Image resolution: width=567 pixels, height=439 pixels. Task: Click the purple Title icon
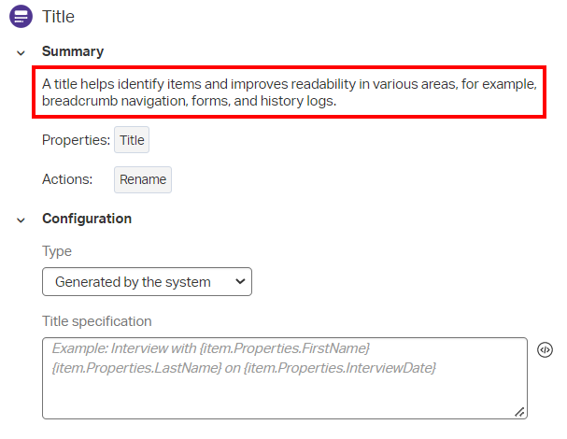click(21, 17)
